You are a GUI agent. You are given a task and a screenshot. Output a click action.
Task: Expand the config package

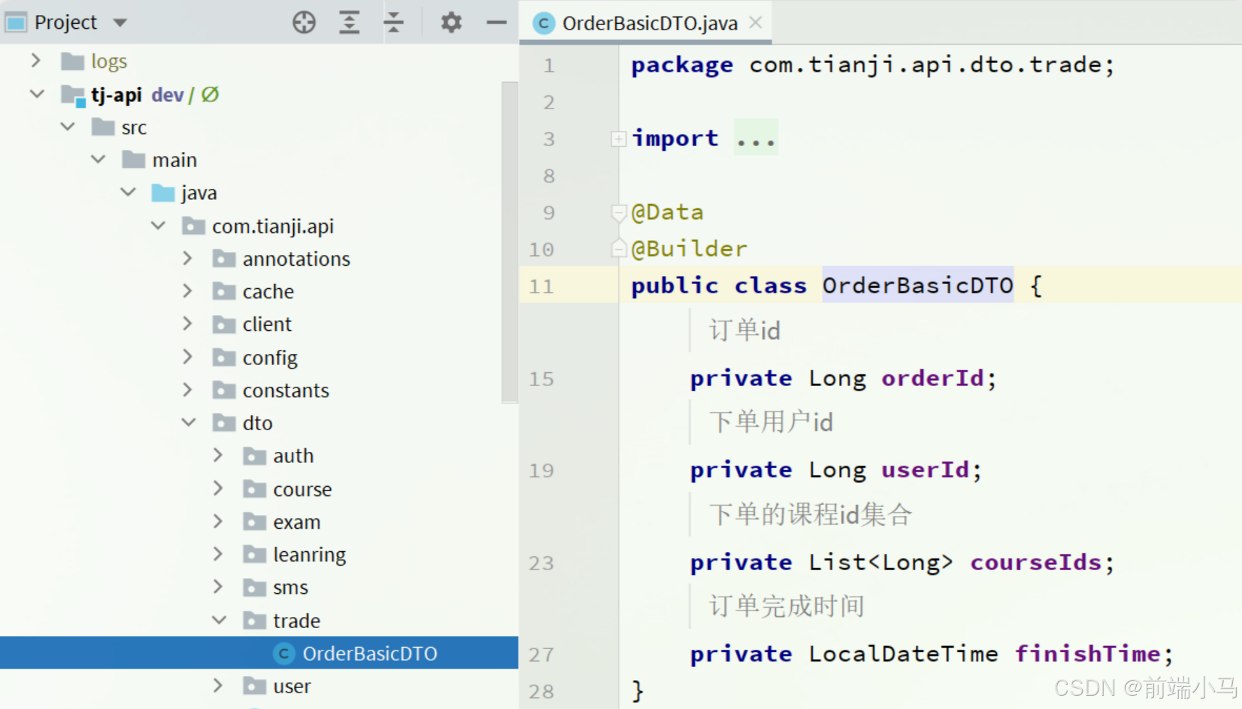click(188, 356)
